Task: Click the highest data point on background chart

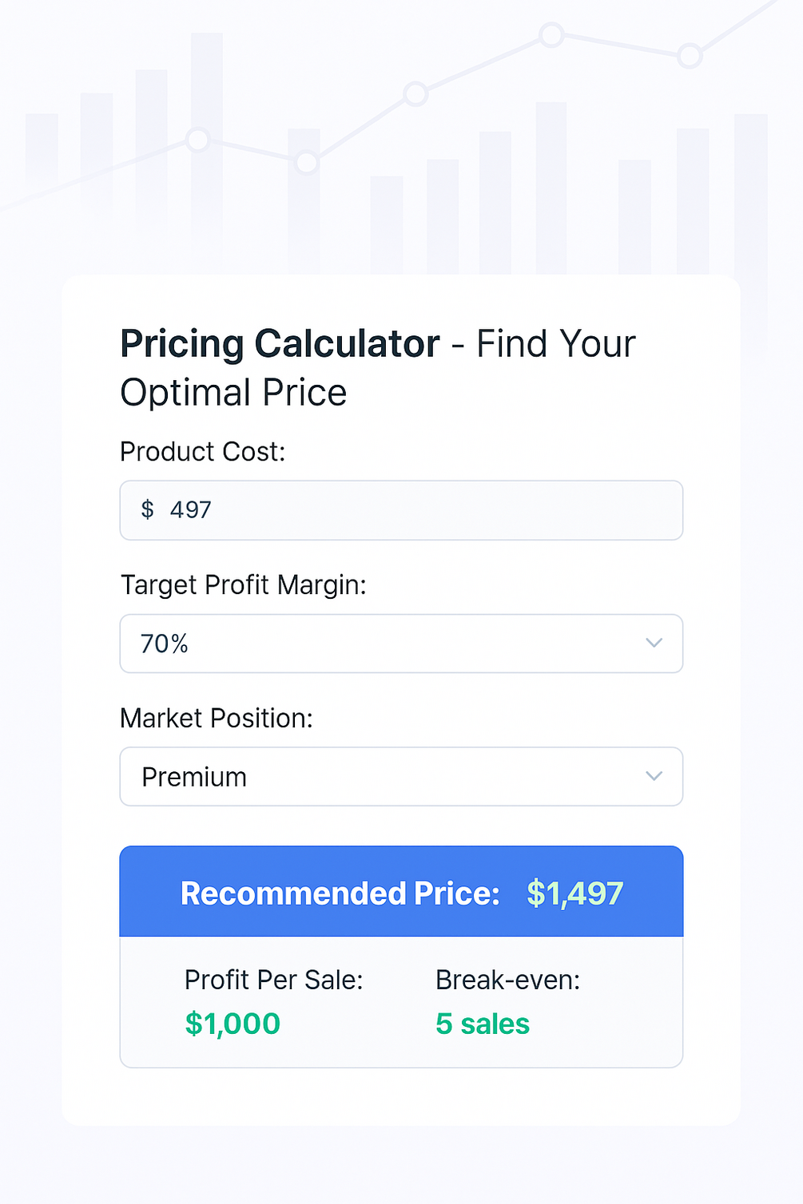Action: click(551, 34)
